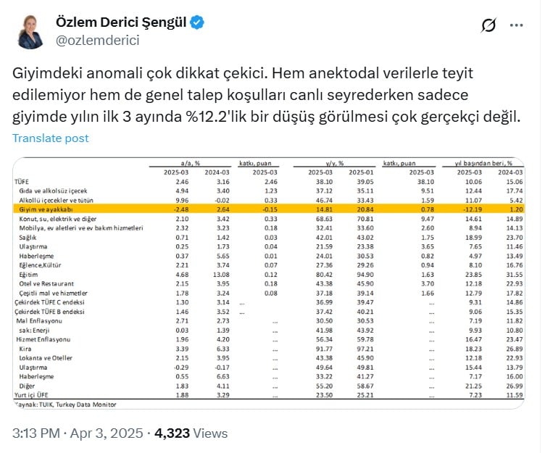
Task: Click the 4,323 Views counter
Action: pyautogui.click(x=191, y=433)
